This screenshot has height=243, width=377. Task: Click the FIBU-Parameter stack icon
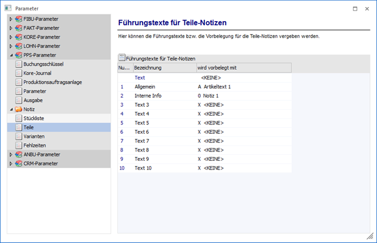tap(19, 19)
